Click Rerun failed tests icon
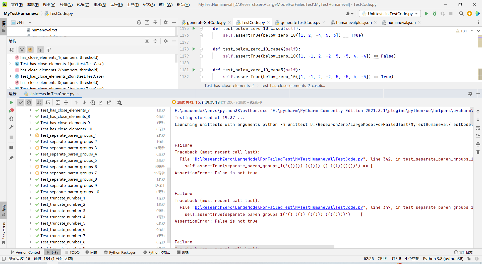The width and height of the screenshot is (482, 264). tap(11, 111)
